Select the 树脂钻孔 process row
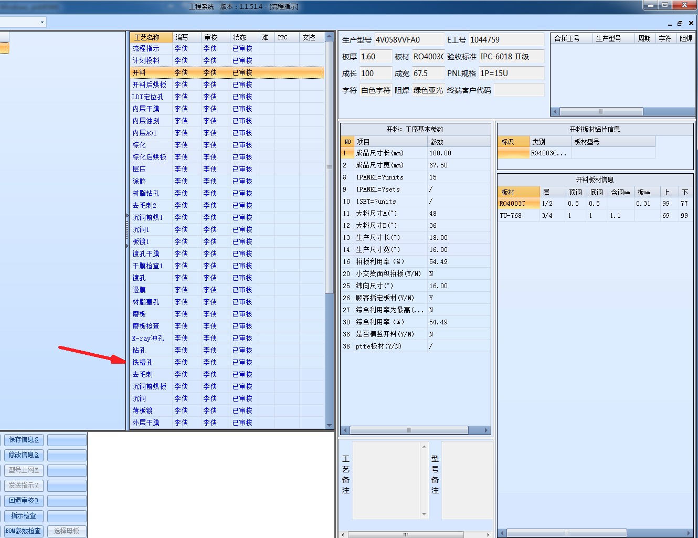Image resolution: width=698 pixels, height=538 pixels. [x=227, y=193]
